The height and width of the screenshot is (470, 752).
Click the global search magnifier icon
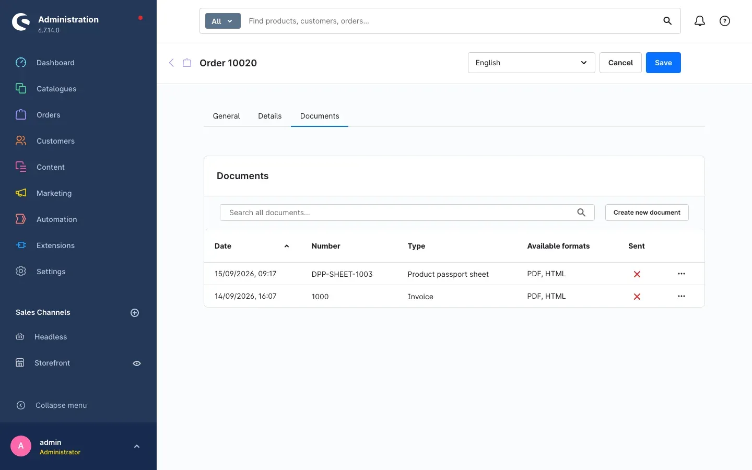pos(667,21)
